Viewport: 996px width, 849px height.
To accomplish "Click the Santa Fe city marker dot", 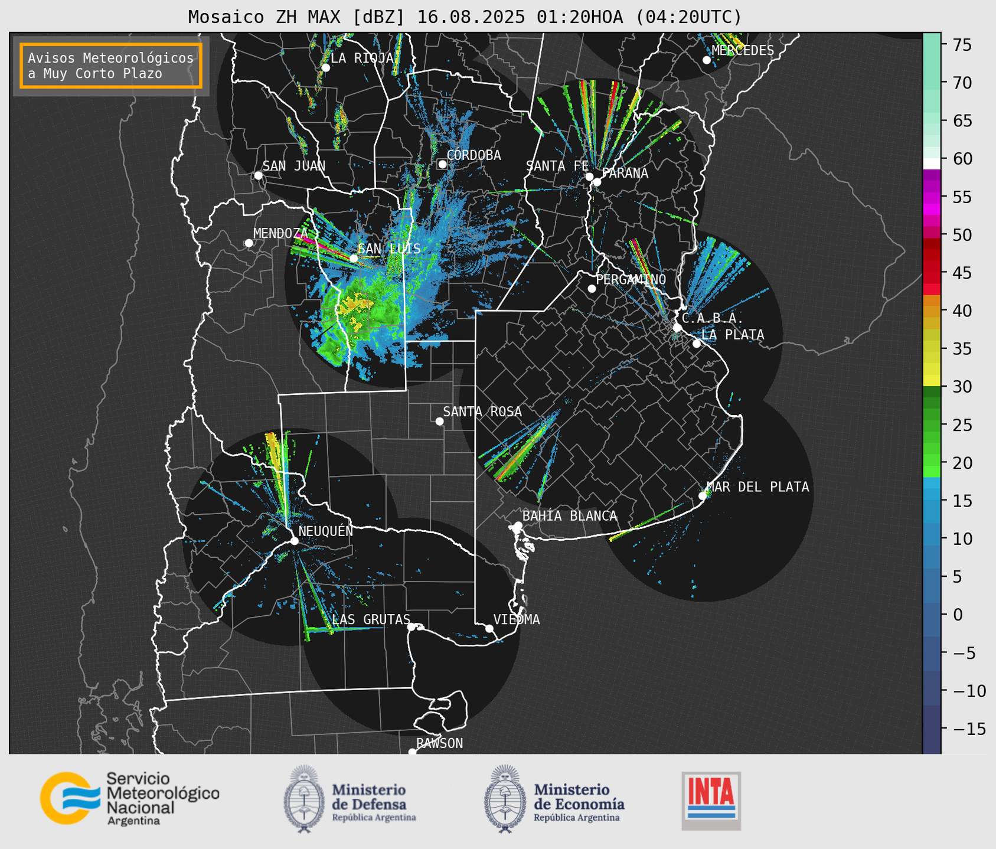I will click(589, 177).
